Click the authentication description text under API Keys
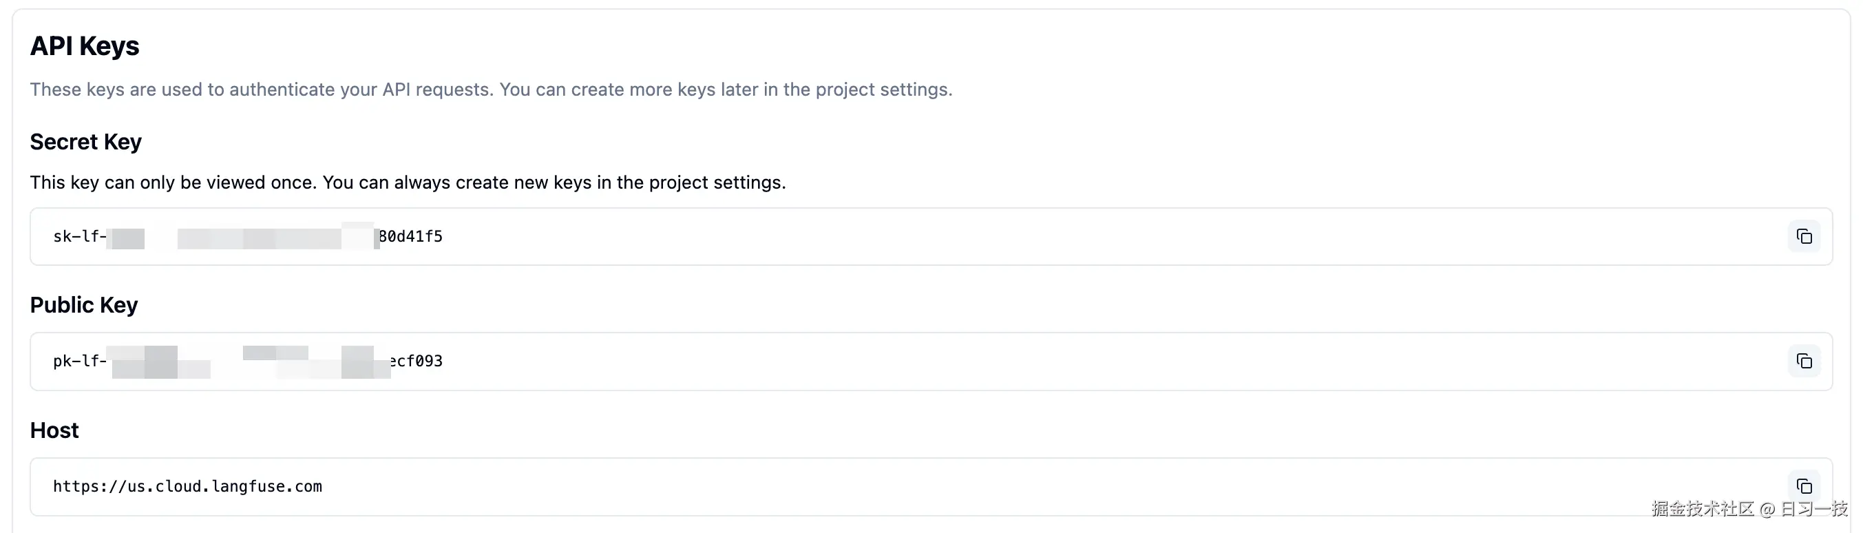The height and width of the screenshot is (533, 1863). click(491, 90)
